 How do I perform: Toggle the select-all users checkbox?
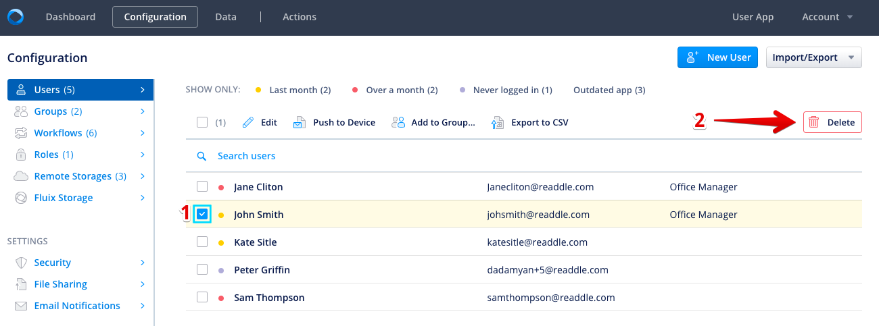tap(202, 122)
